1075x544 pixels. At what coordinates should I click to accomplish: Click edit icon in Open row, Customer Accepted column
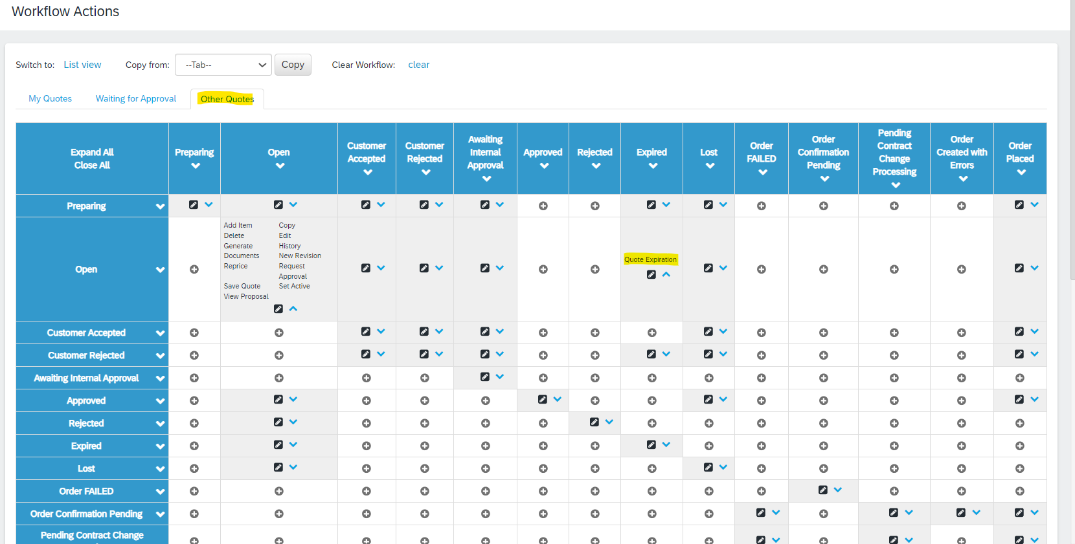(365, 268)
